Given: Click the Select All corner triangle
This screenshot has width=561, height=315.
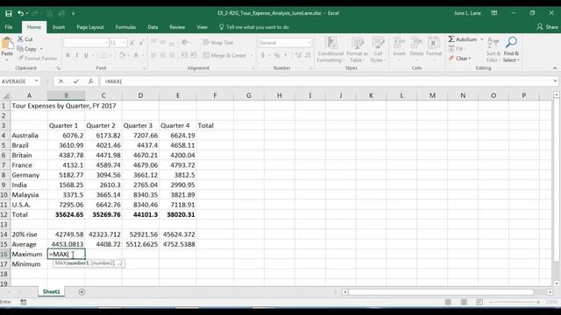Looking at the screenshot, I should (6, 95).
